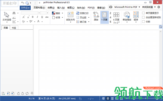Click the binoculars find icon

pos(14,13)
